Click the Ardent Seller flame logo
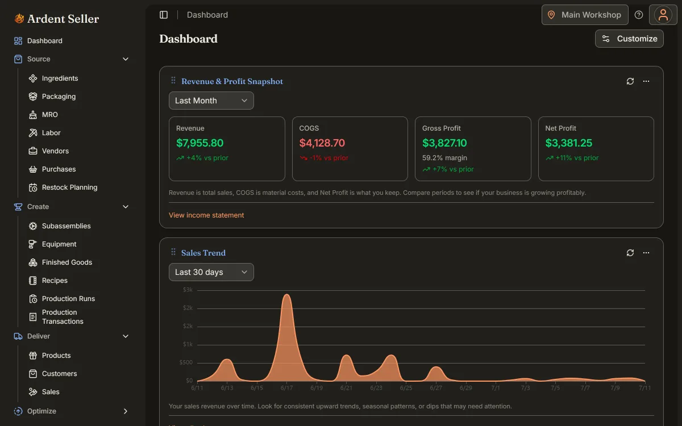The image size is (682, 426). (19, 19)
